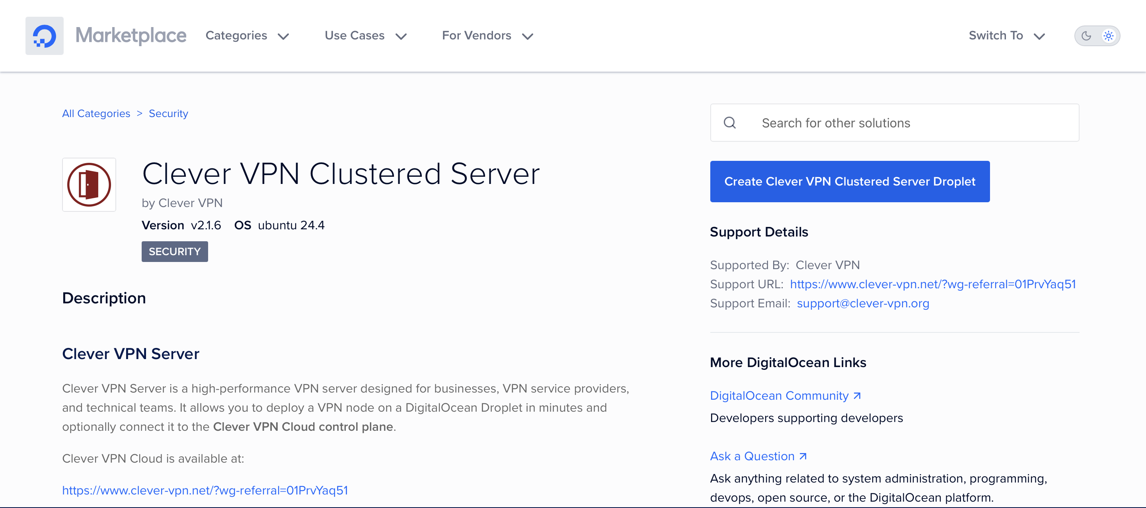1146x508 pixels.
Task: Click the version v2.1.6 text
Action: pyautogui.click(x=181, y=225)
